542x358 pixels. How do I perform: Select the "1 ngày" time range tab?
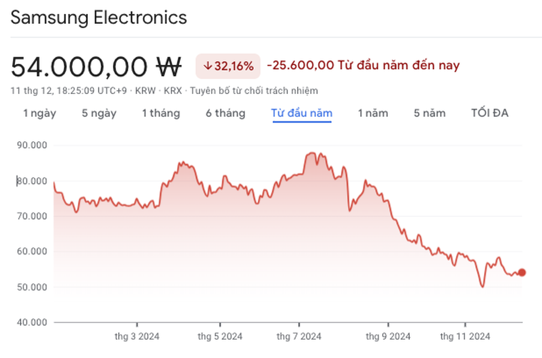[39, 113]
